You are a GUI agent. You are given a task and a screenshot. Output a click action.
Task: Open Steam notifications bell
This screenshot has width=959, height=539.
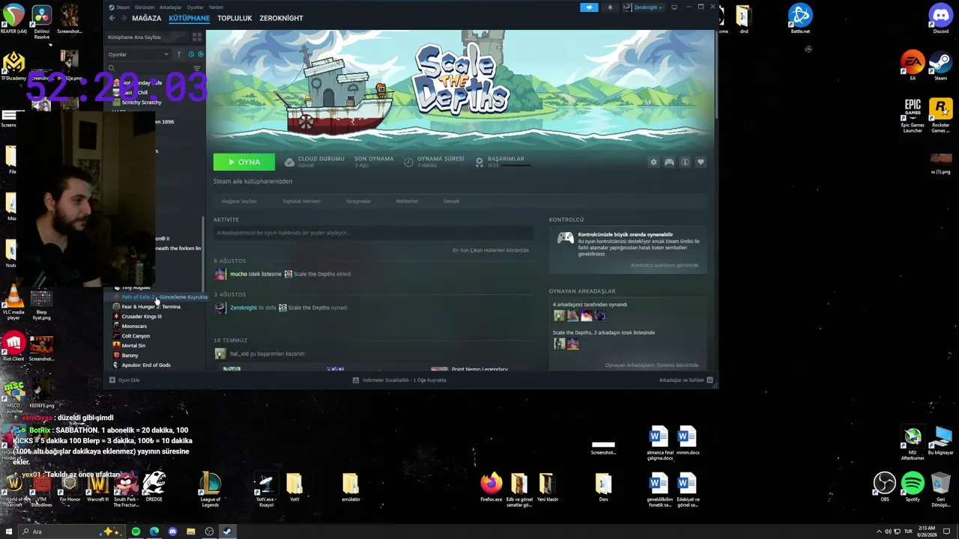[x=610, y=7]
